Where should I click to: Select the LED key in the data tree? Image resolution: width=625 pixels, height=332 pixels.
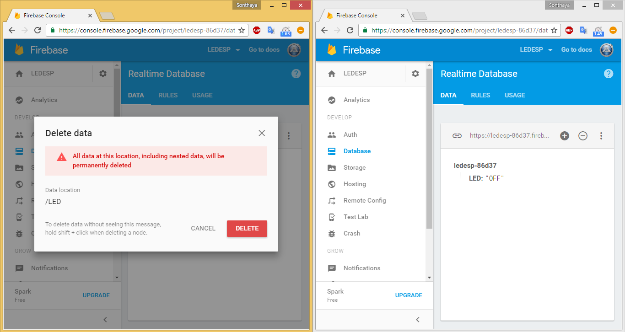[x=476, y=178]
